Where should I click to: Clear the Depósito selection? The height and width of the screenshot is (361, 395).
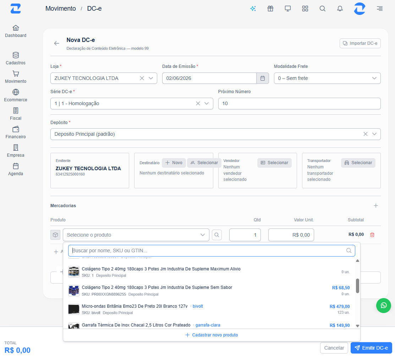pos(365,134)
